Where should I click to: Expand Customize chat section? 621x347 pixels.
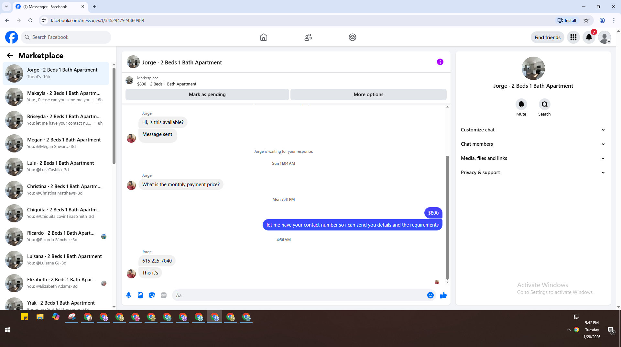(x=533, y=130)
